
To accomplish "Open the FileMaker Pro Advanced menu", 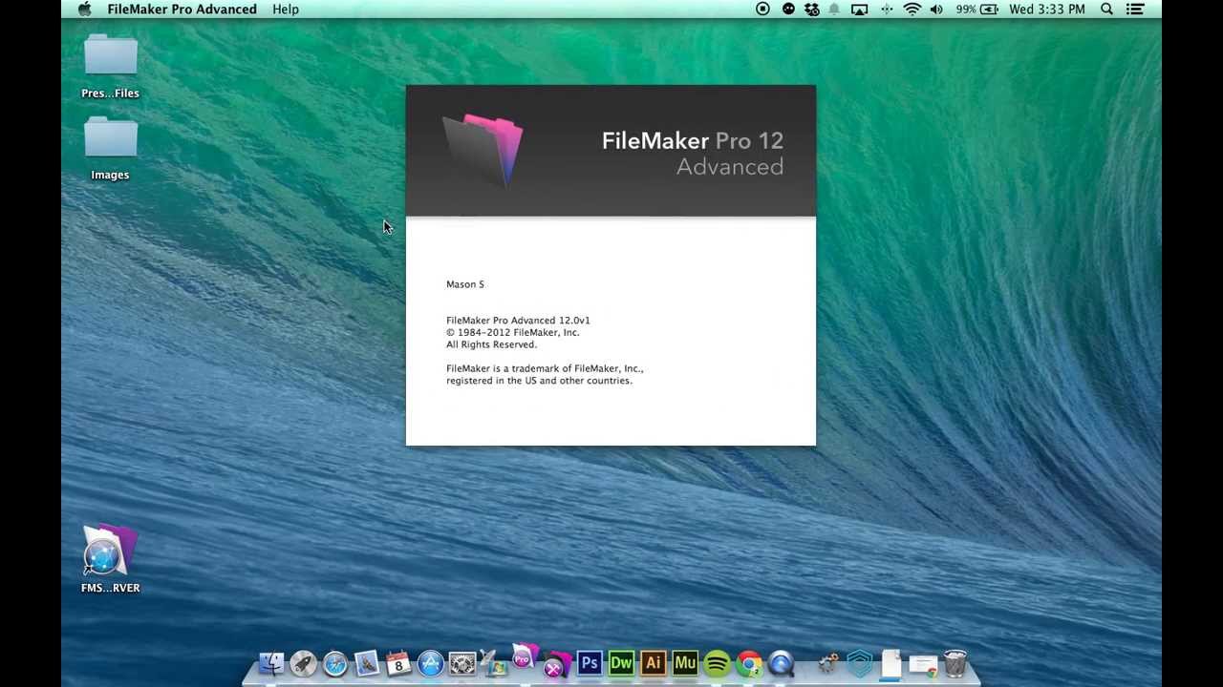I will pos(182,9).
